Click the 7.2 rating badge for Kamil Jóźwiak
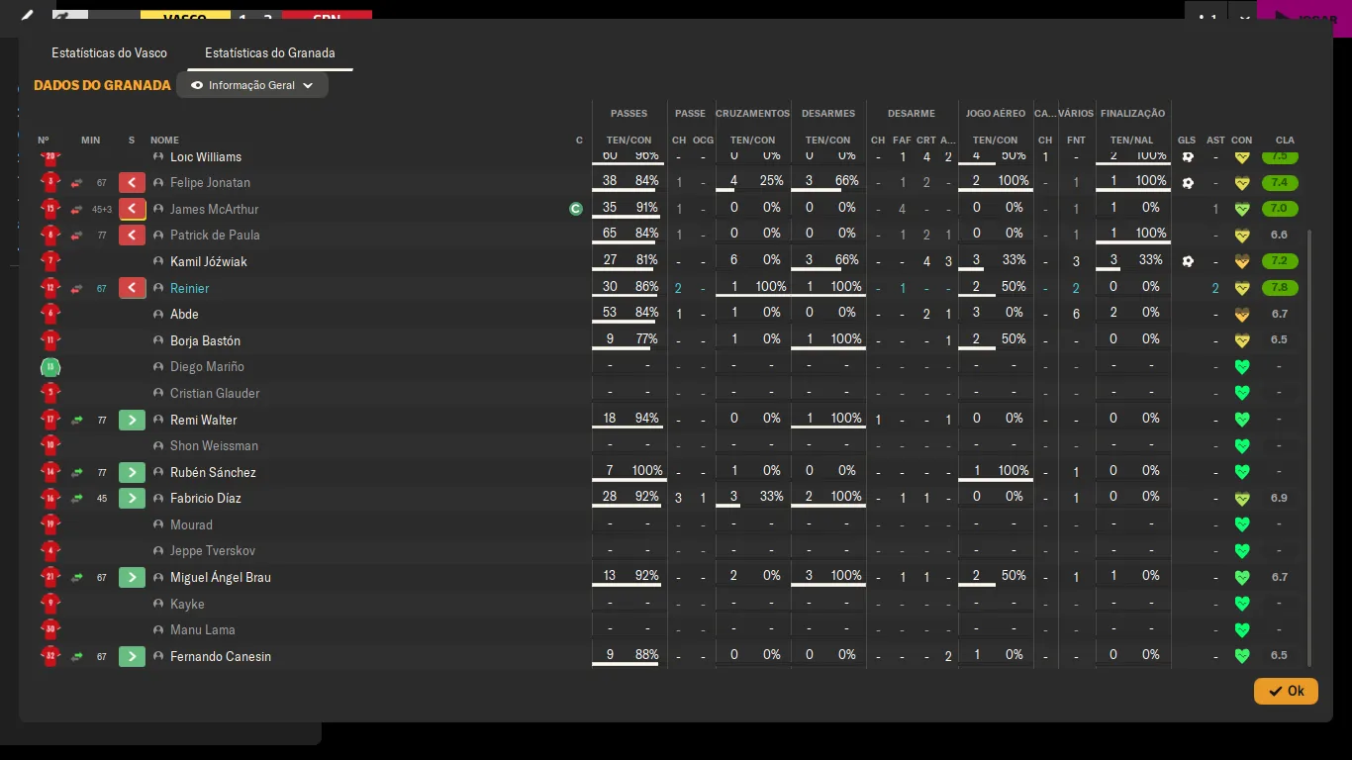 (x=1280, y=262)
